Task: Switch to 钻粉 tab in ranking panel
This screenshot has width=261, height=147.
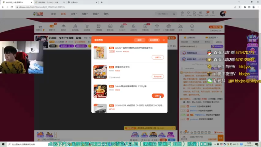Action: (x=218, y=42)
